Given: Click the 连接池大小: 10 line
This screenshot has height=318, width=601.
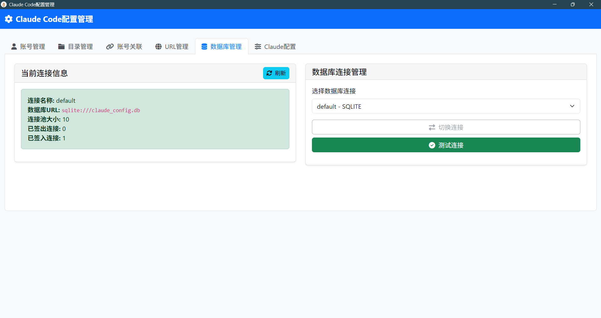Looking at the screenshot, I should 48,119.
